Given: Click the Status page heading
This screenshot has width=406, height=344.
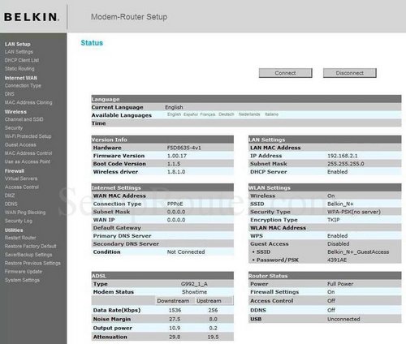Looking at the screenshot, I should coord(92,43).
